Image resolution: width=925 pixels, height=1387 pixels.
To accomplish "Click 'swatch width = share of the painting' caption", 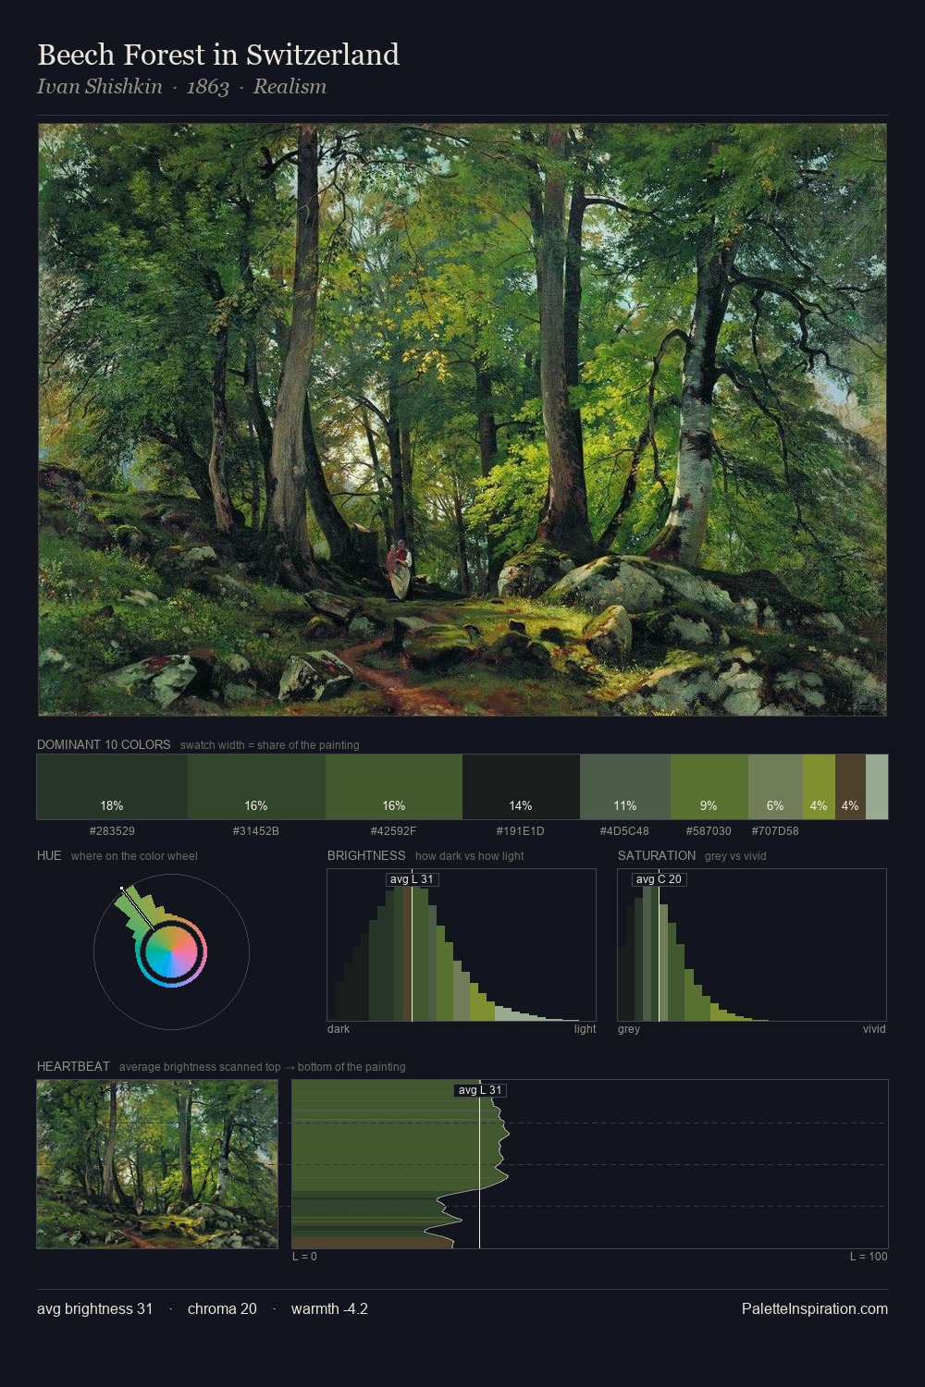I will [x=269, y=745].
